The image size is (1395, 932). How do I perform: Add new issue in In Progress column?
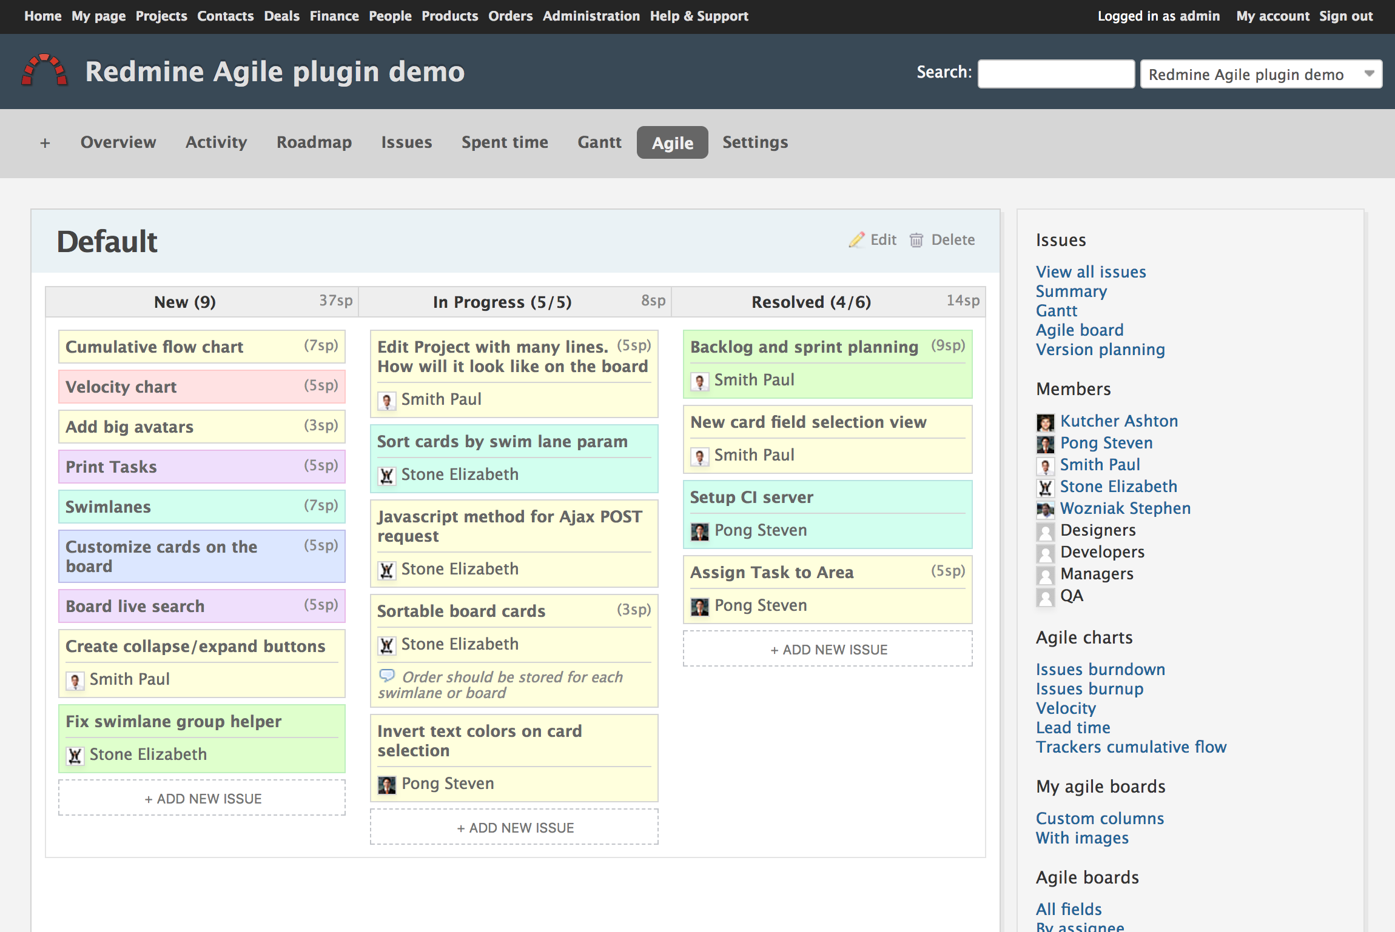click(x=514, y=827)
